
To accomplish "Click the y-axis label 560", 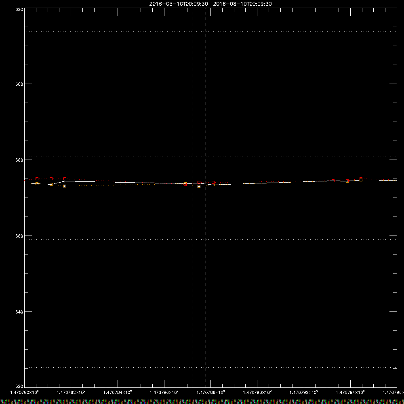I will click(19, 236).
